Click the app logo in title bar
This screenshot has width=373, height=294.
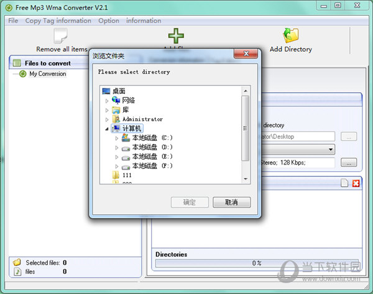click(x=9, y=8)
